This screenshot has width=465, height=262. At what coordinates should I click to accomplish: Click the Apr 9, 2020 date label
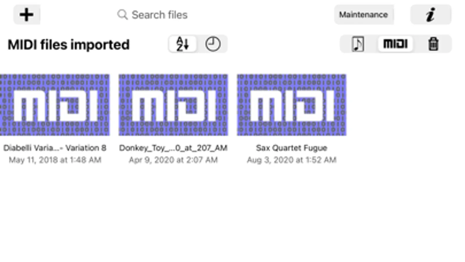(173, 160)
